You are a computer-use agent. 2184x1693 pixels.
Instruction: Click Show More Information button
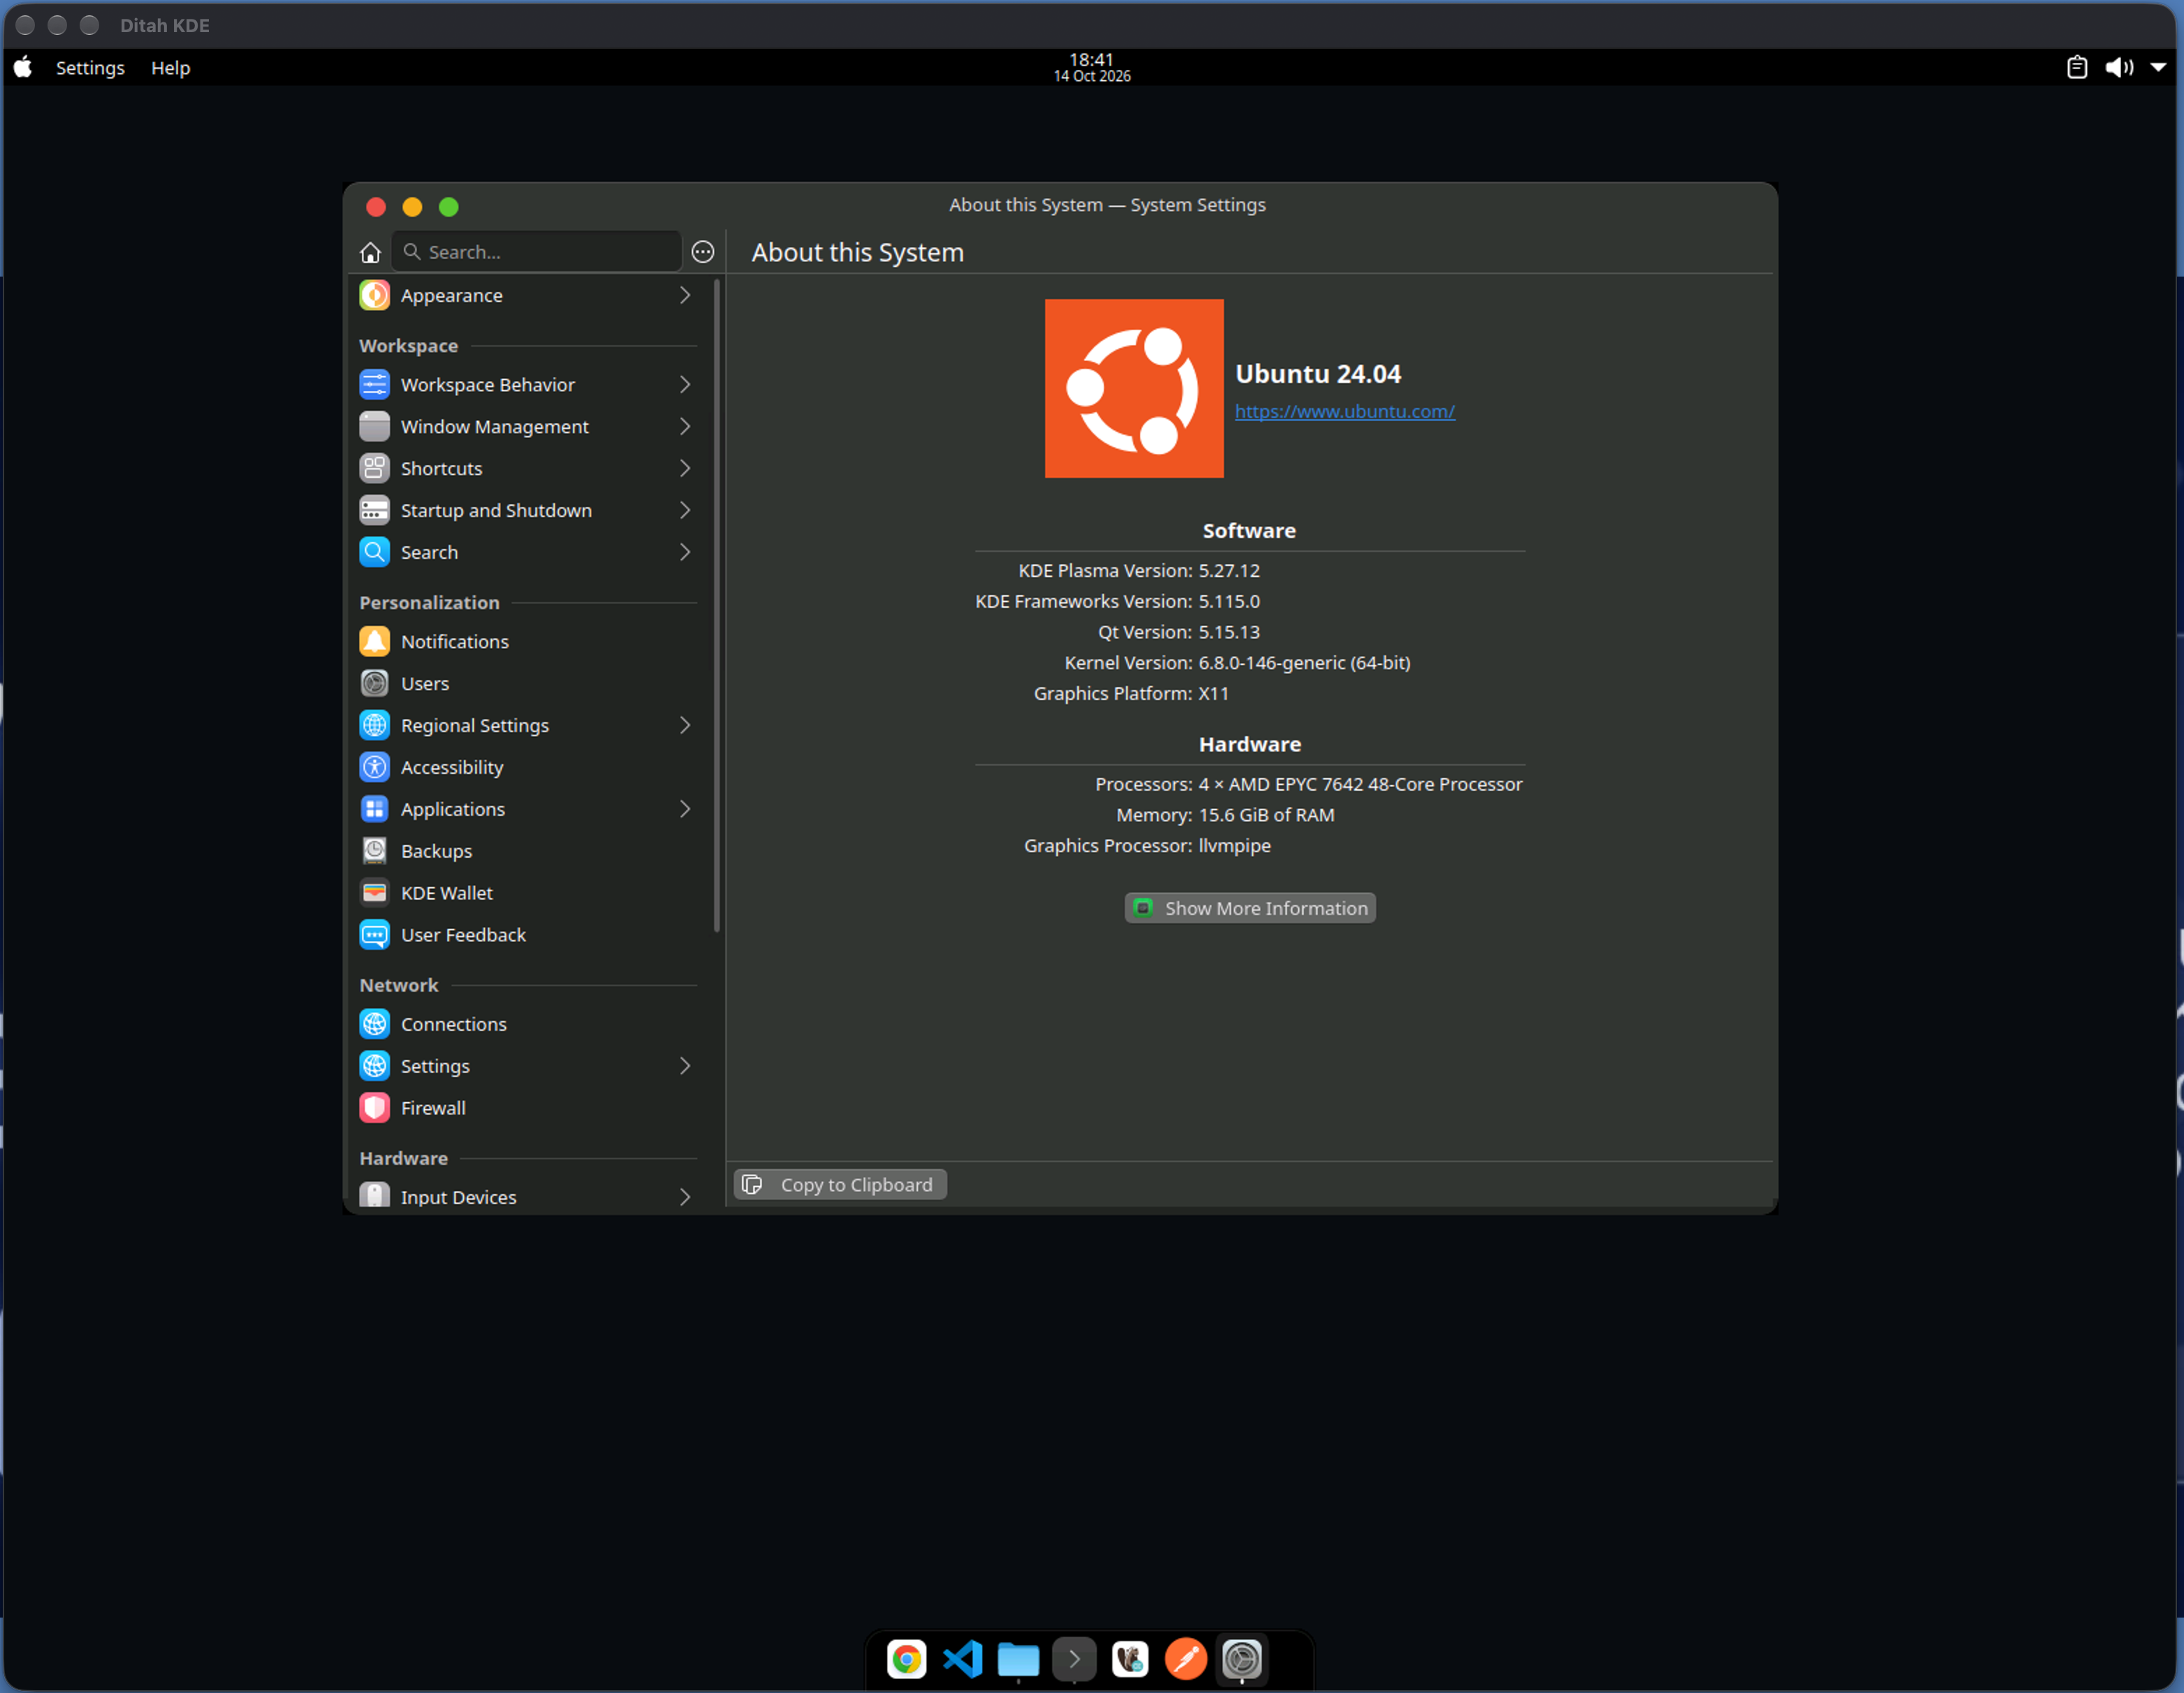[x=1250, y=909]
